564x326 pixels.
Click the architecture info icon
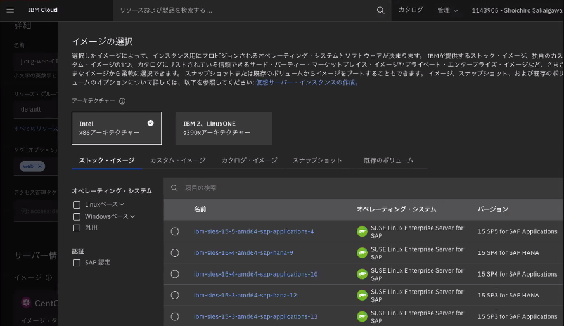click(x=122, y=101)
